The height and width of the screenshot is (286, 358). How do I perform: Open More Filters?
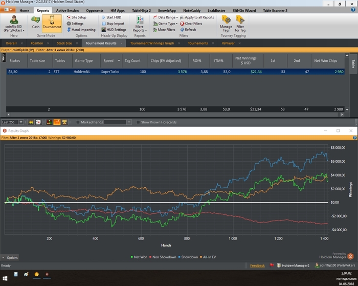click(164, 30)
